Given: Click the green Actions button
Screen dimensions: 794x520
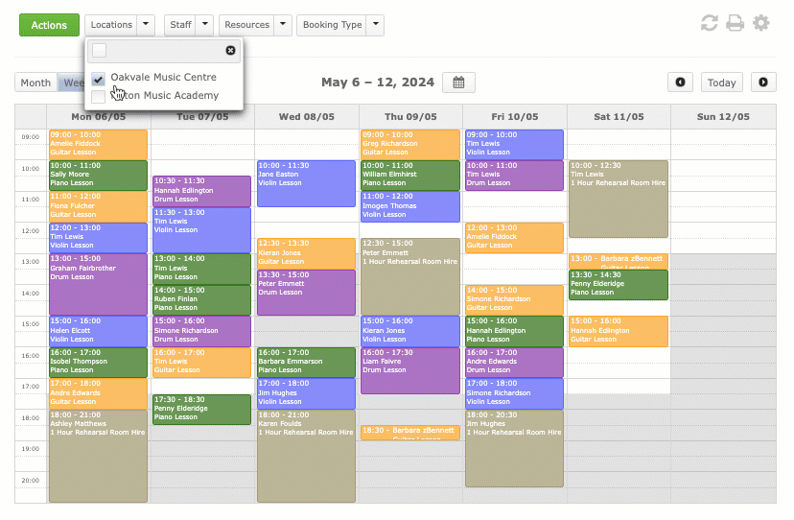Looking at the screenshot, I should [x=49, y=25].
